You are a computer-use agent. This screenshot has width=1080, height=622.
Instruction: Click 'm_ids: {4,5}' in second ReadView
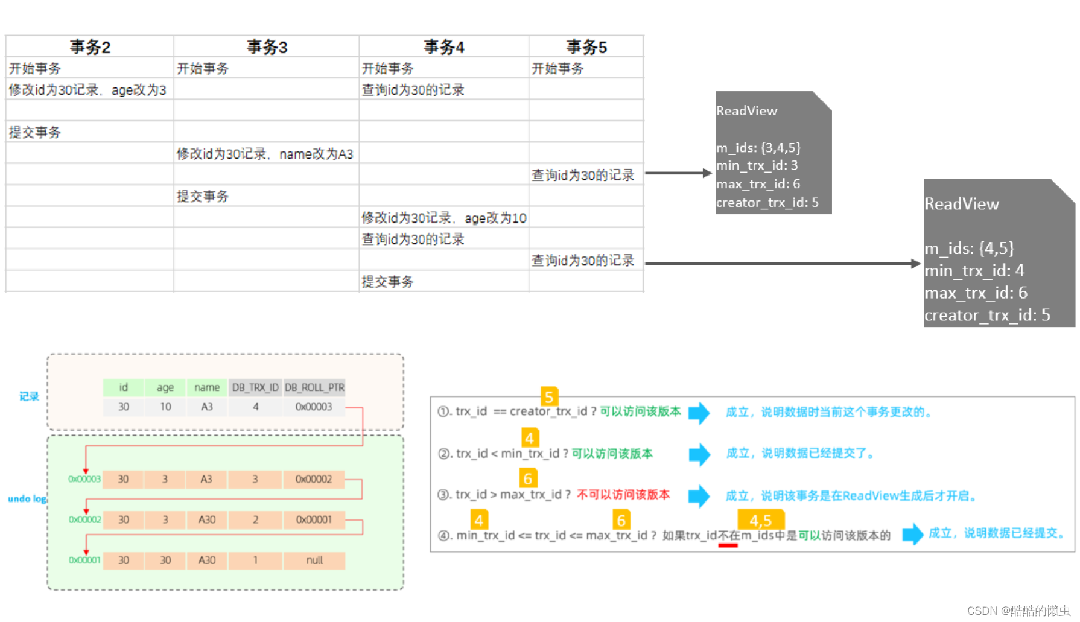[x=969, y=248]
